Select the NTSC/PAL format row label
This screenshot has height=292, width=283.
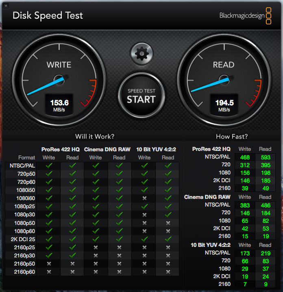[x=22, y=166]
